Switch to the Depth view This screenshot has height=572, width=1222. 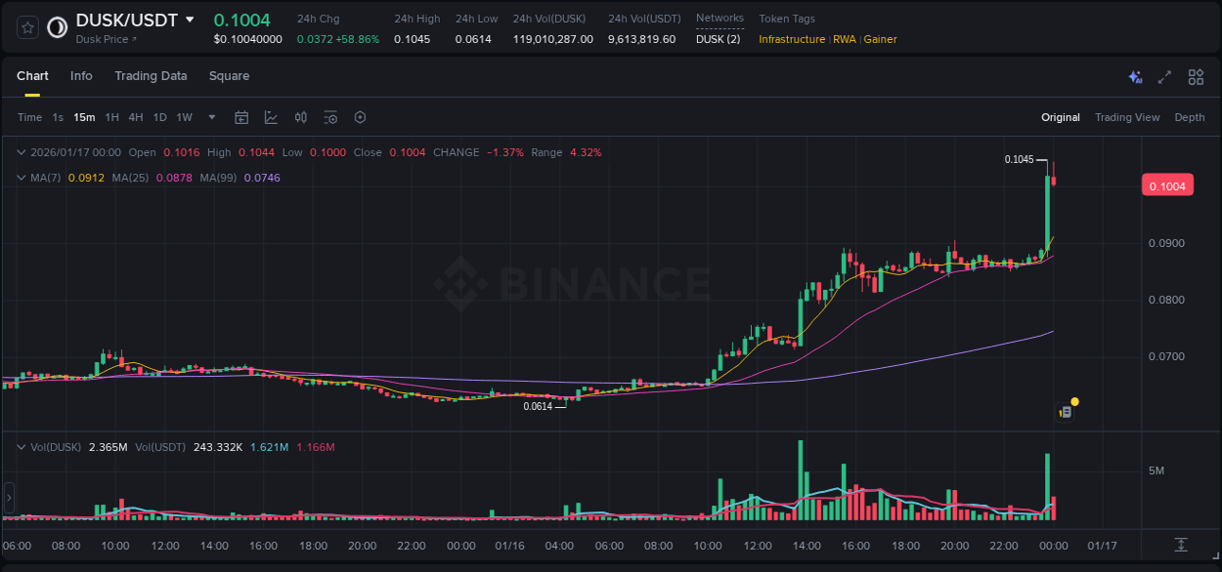(x=1189, y=117)
